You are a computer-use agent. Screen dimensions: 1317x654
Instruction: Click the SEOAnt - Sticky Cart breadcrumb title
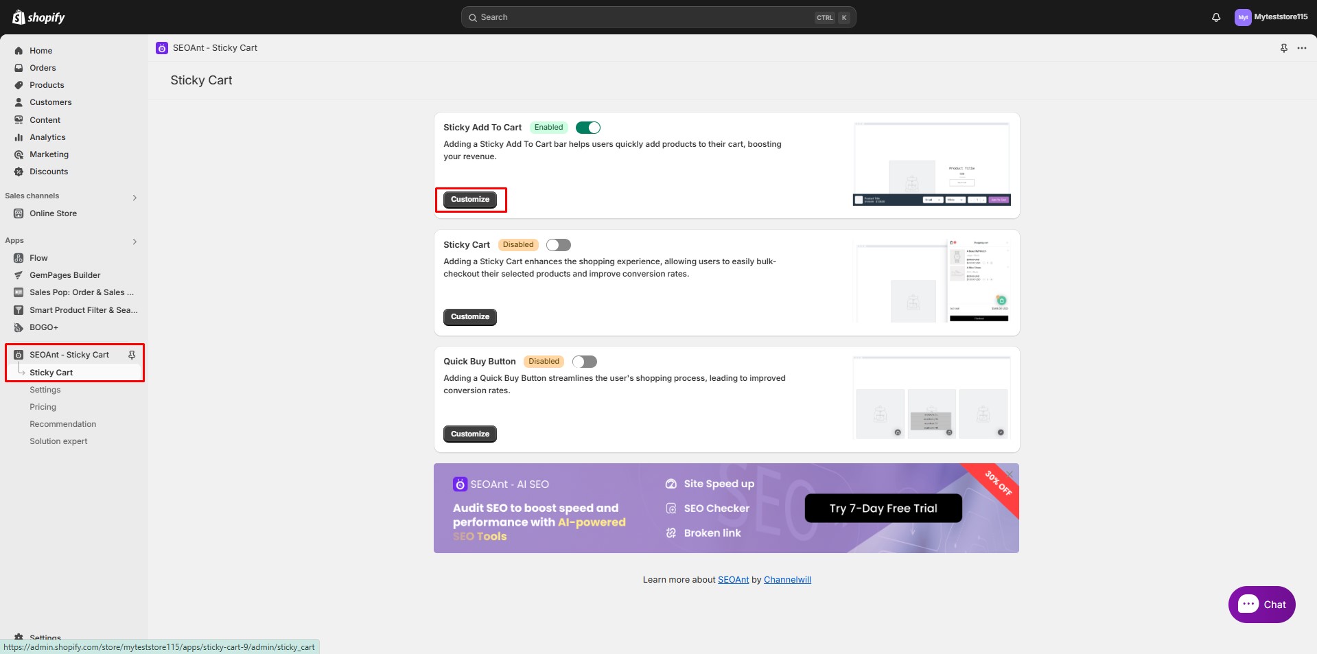point(215,48)
